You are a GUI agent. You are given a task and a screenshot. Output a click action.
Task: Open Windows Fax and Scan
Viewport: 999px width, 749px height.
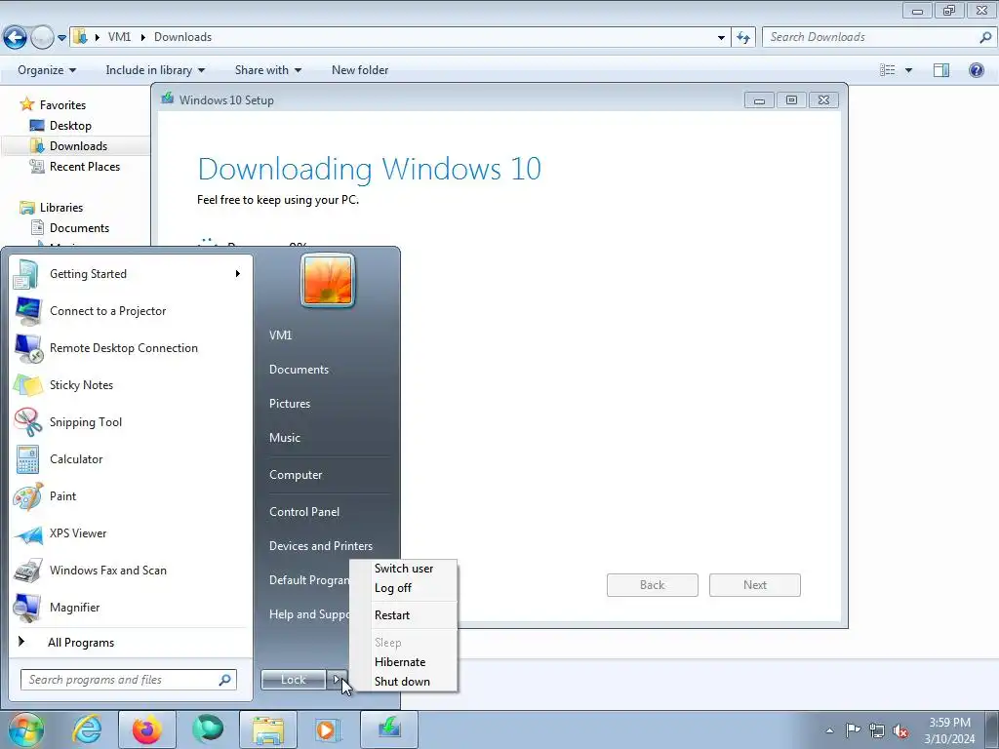pyautogui.click(x=130, y=570)
